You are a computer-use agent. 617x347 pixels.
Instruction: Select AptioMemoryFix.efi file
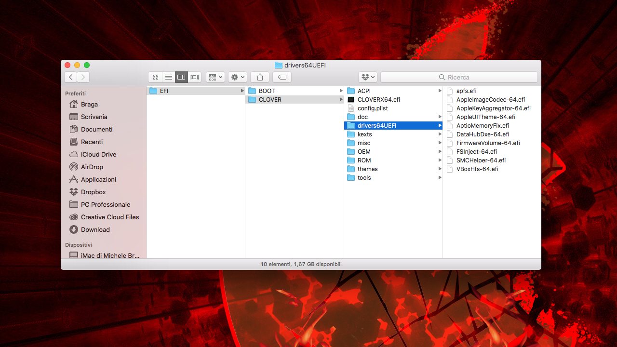pyautogui.click(x=483, y=126)
